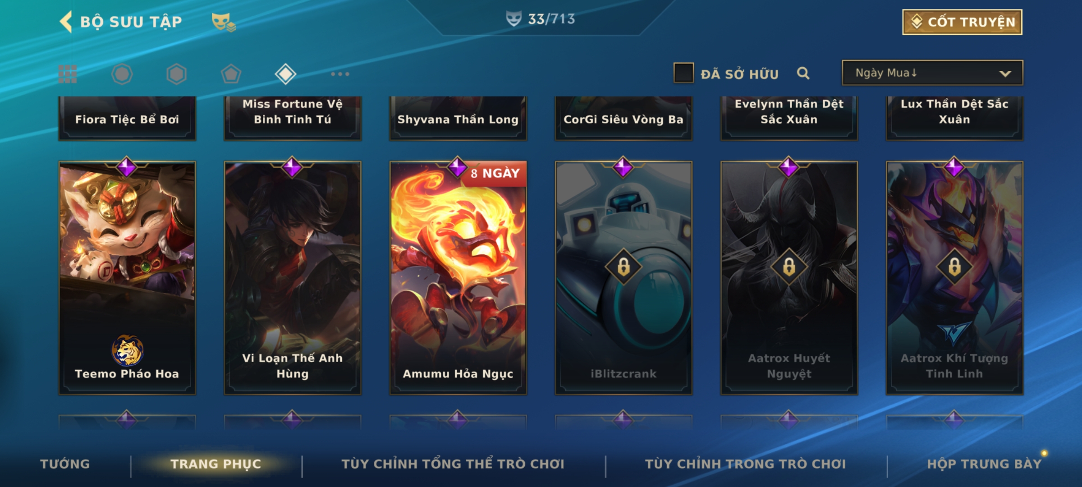
Task: Open more filters with three dots
Action: coord(340,74)
